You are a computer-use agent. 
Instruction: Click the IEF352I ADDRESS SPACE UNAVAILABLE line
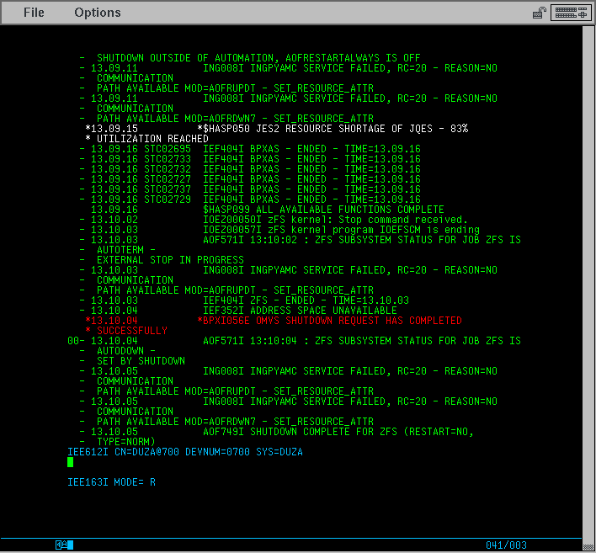point(238,311)
